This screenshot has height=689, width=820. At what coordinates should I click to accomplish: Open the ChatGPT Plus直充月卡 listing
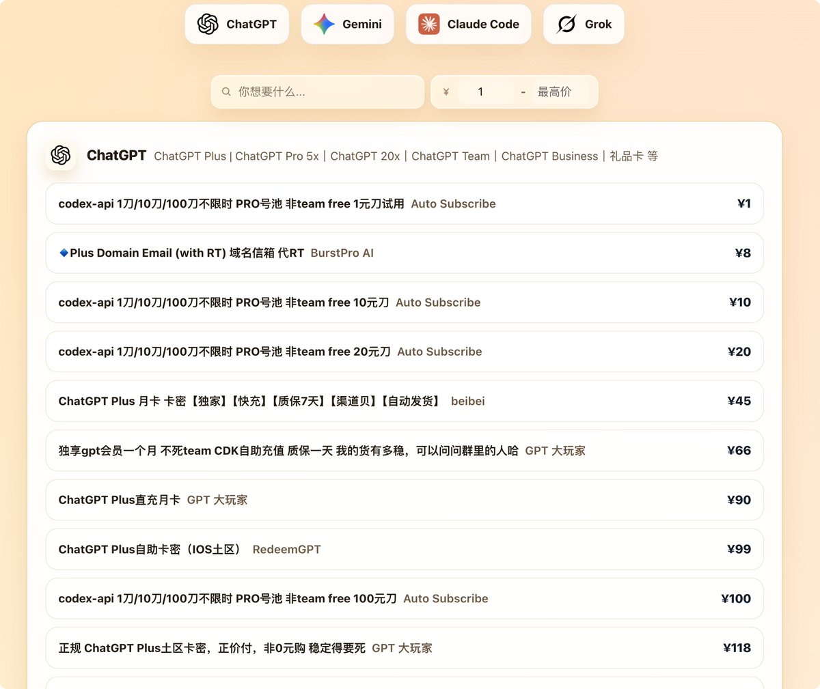coord(405,500)
